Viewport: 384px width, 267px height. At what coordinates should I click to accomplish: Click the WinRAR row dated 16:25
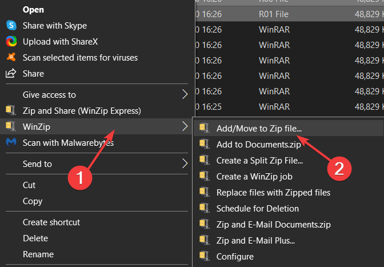pos(290,106)
